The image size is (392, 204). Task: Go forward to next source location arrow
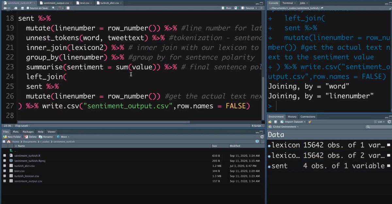coord(9,8)
